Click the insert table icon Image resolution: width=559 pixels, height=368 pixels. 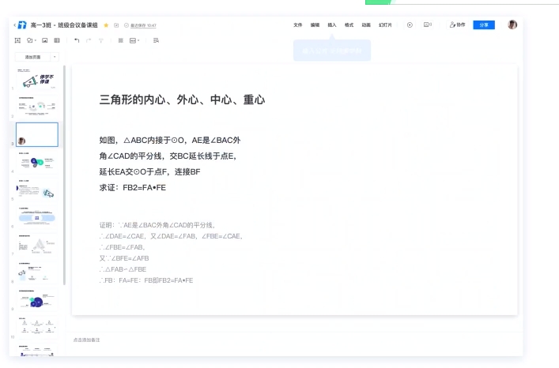(x=57, y=40)
